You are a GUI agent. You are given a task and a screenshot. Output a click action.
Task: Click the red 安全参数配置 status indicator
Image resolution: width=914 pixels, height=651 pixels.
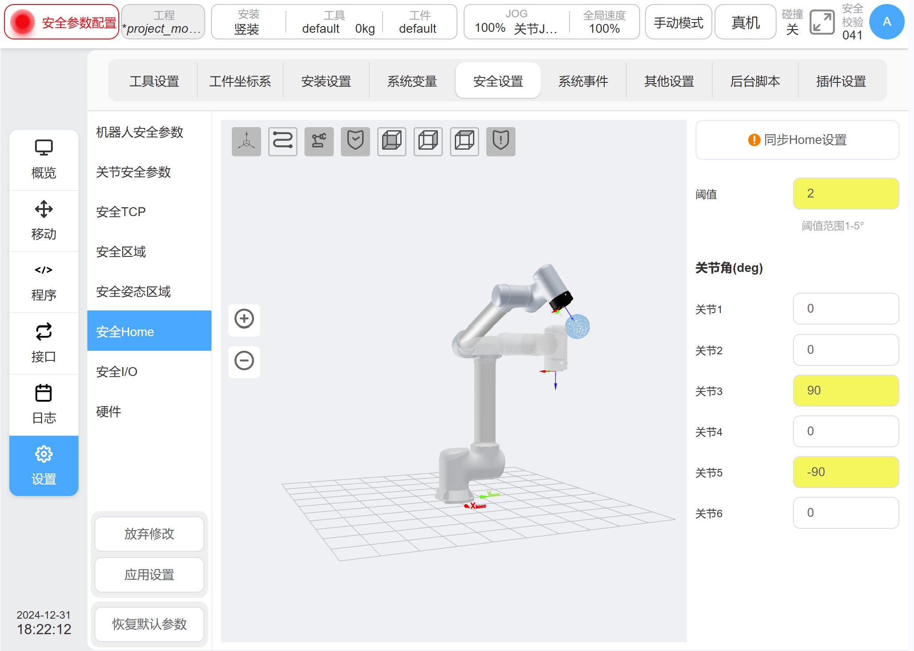coord(62,22)
